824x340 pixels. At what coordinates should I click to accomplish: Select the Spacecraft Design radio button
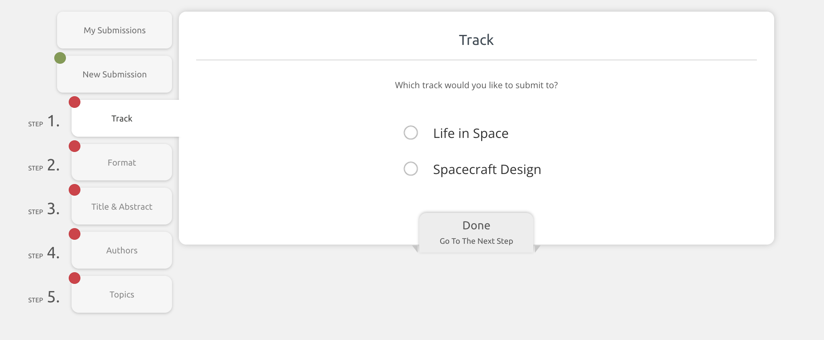click(x=411, y=169)
